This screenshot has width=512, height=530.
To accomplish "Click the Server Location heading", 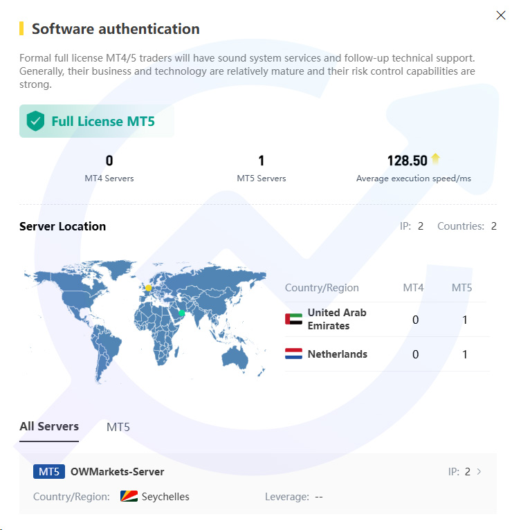I will coord(62,226).
